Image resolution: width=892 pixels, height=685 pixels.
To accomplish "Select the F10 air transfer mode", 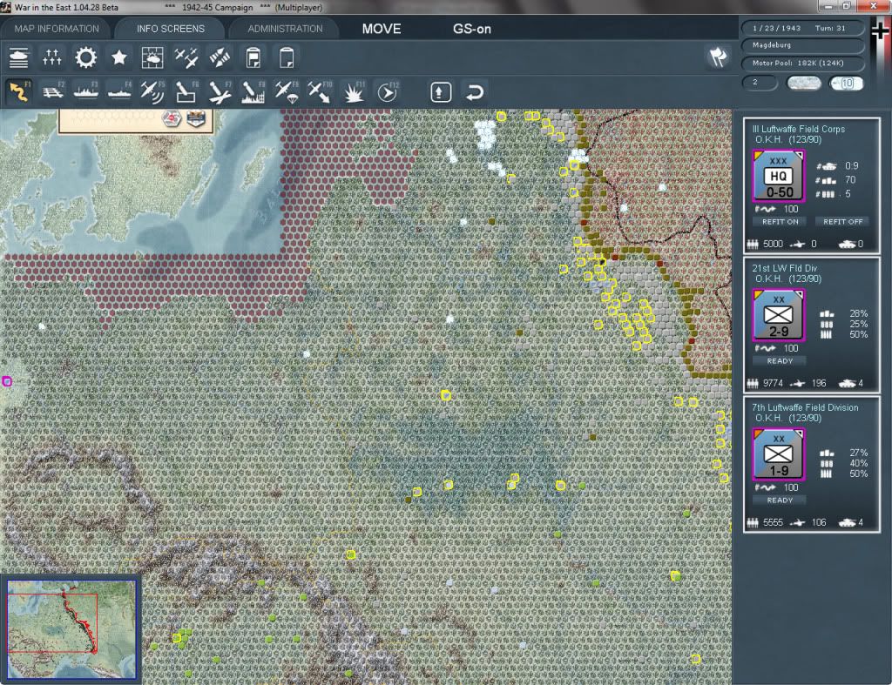I will (320, 91).
